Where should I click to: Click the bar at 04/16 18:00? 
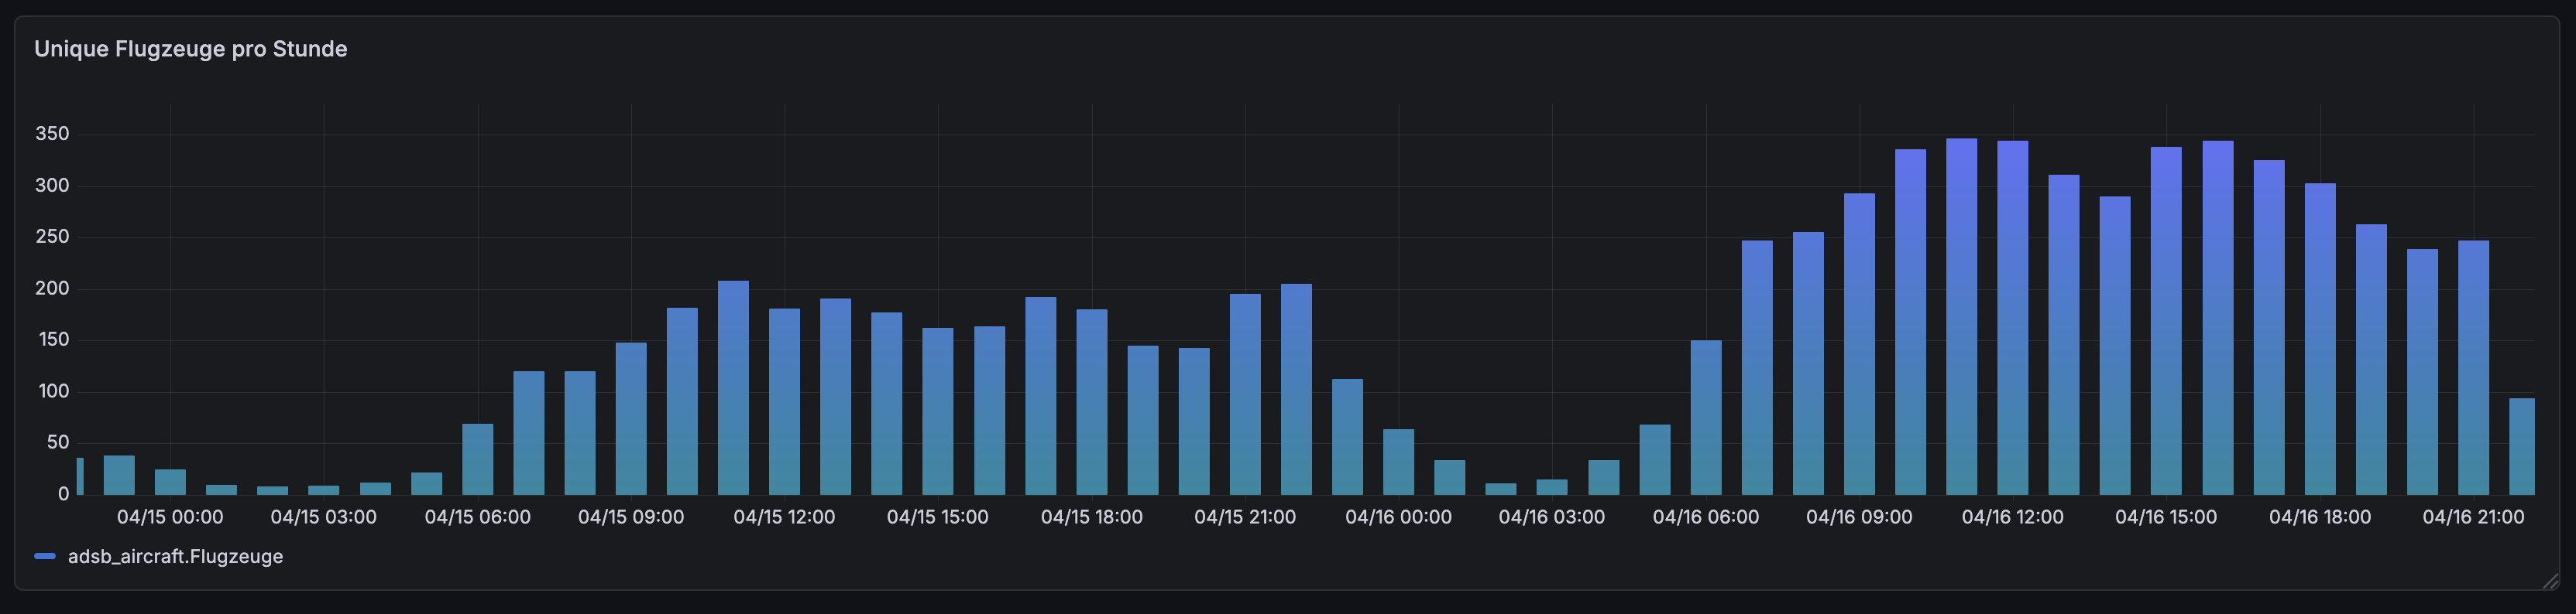coord(2320,339)
